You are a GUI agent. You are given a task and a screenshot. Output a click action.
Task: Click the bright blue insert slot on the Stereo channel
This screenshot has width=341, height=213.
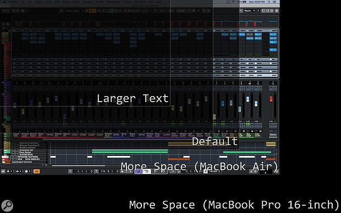pyautogui.click(x=273, y=35)
